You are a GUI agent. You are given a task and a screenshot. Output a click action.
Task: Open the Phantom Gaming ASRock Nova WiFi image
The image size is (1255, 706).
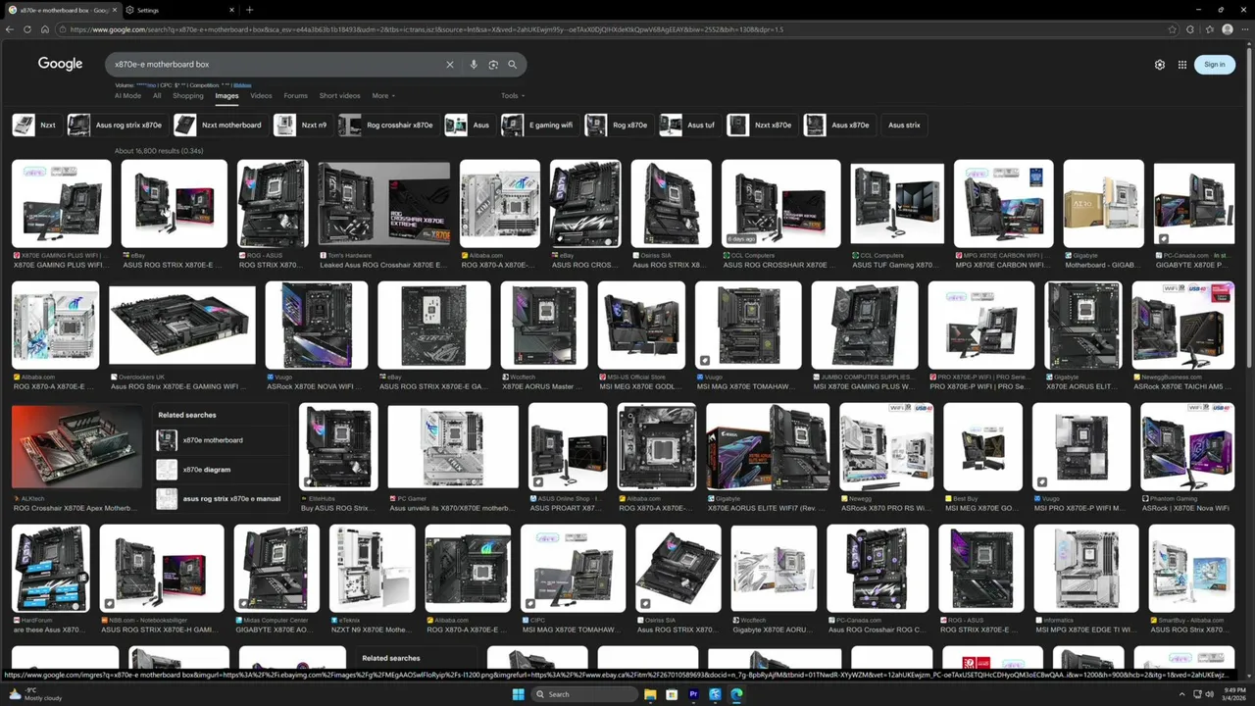coord(1187,447)
